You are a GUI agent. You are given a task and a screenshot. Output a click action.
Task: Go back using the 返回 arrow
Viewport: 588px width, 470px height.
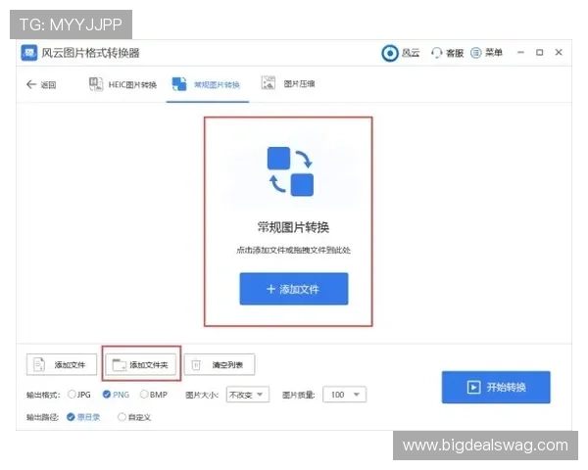click(x=31, y=84)
